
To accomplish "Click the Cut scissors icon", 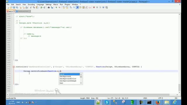I will coord(31,8).
